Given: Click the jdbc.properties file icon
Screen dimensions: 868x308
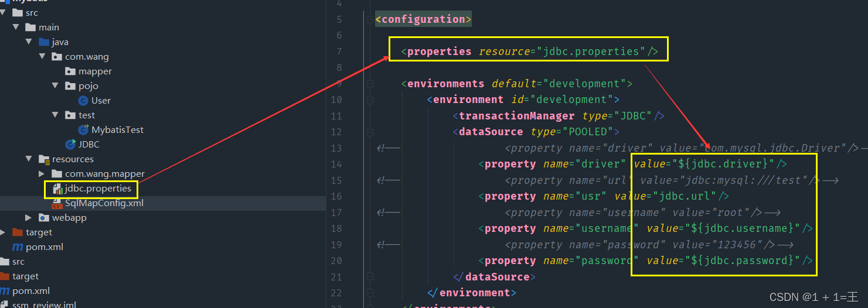Looking at the screenshot, I should tap(57, 189).
